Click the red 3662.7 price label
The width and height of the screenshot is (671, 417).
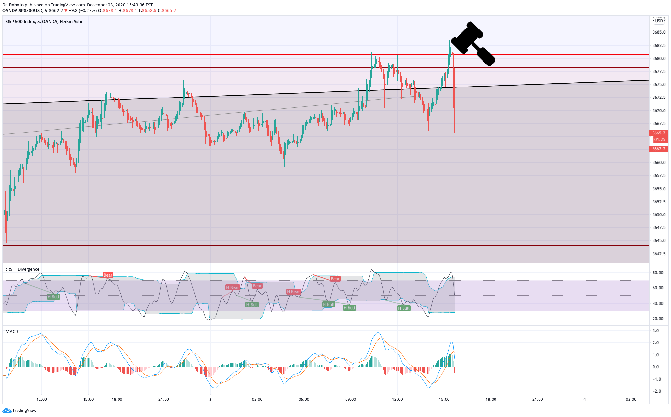[659, 149]
